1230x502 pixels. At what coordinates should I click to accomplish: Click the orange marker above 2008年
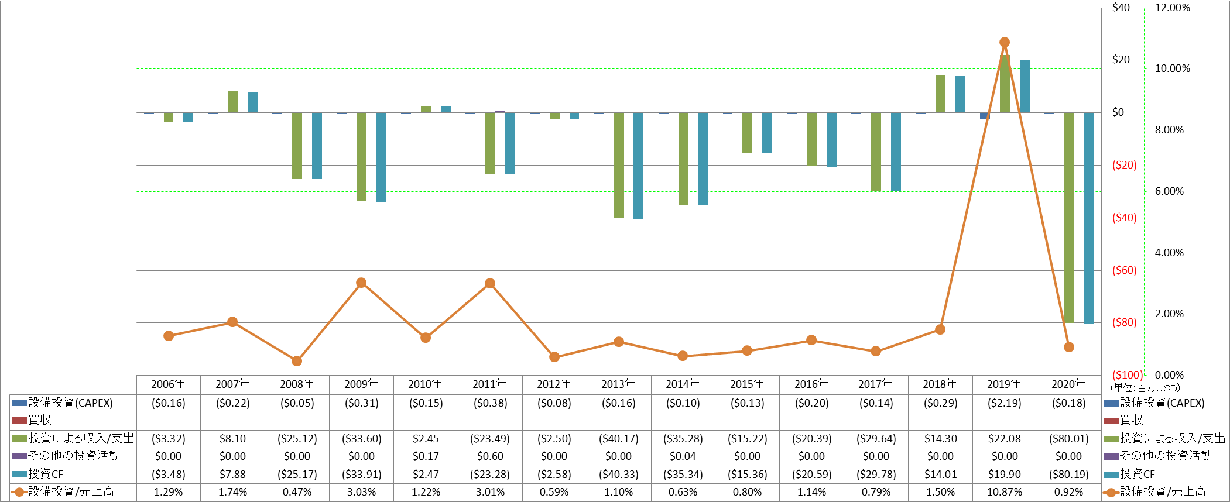tap(297, 361)
